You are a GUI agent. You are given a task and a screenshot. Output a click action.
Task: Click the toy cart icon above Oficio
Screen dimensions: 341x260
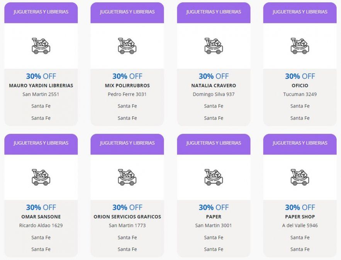(x=300, y=46)
